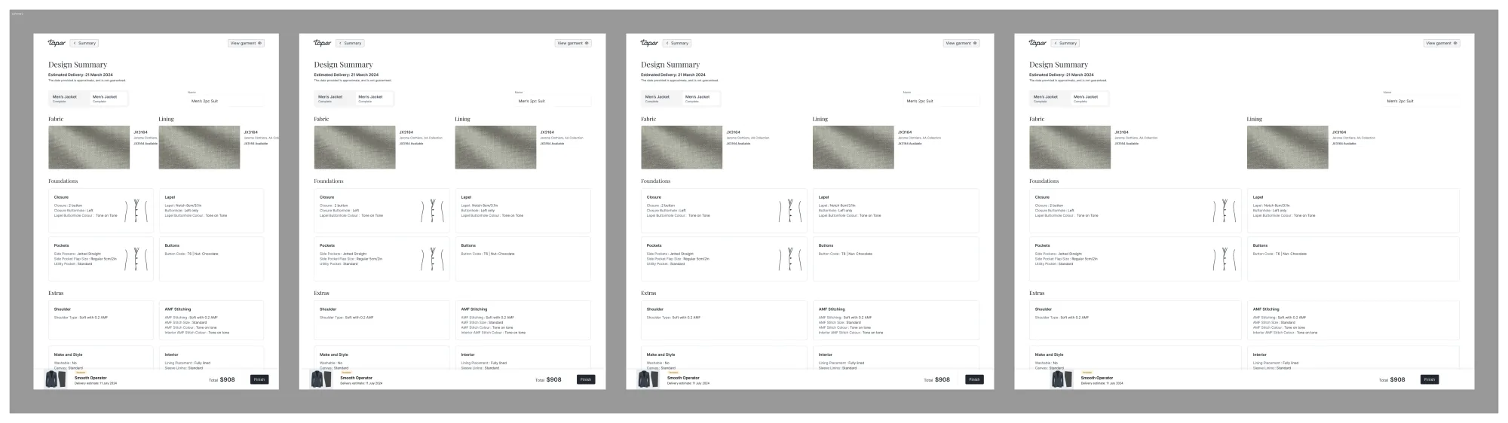Viewport: 1508px width, 423px height.
Task: Click the Interior card heading in second artboard
Action: (x=468, y=355)
